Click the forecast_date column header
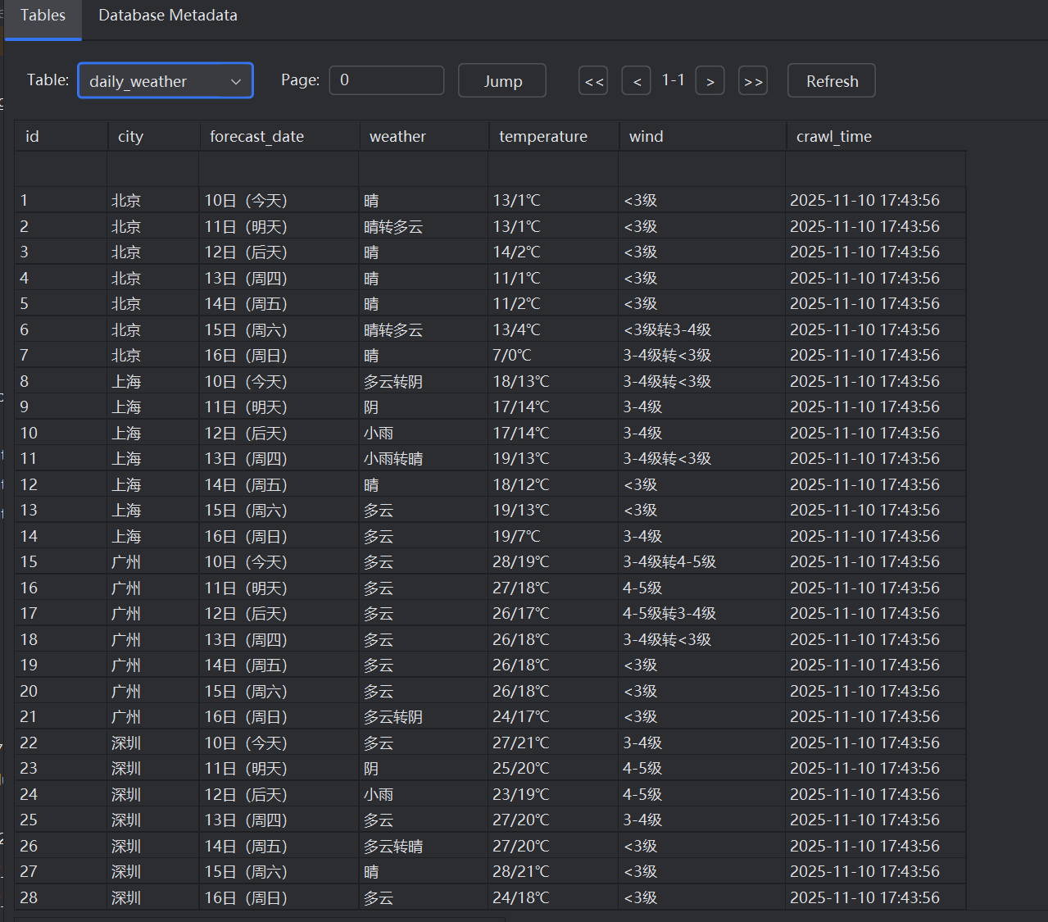The image size is (1048, 922). point(279,136)
